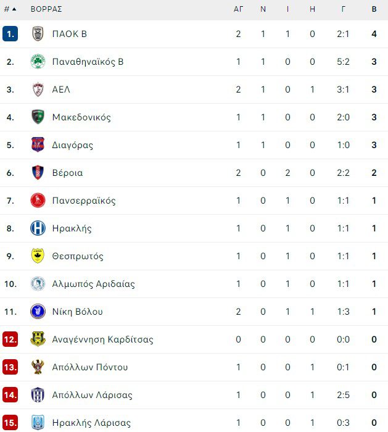Click the Ηρακλής club logo
This screenshot has height=432, width=388.
coord(38,228)
